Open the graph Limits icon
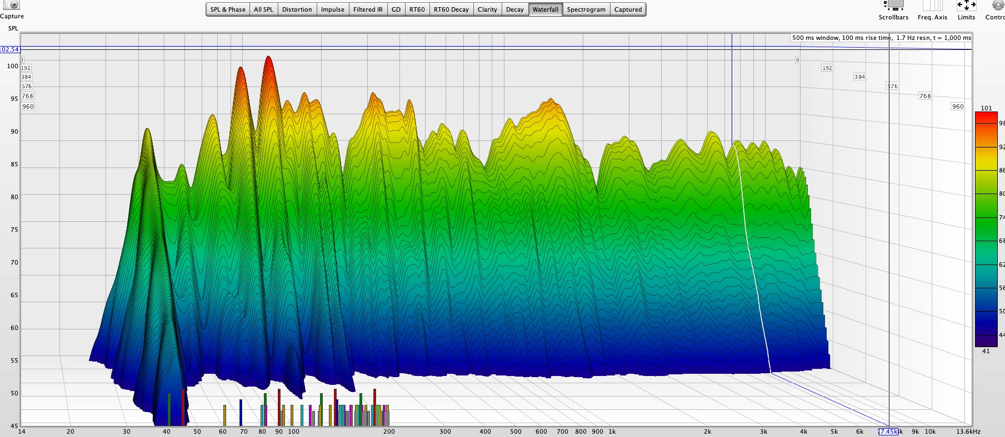1005x437 pixels. (966, 6)
